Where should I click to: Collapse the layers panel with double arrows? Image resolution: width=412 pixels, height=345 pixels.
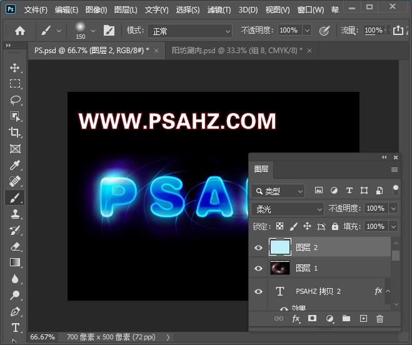[384, 157]
